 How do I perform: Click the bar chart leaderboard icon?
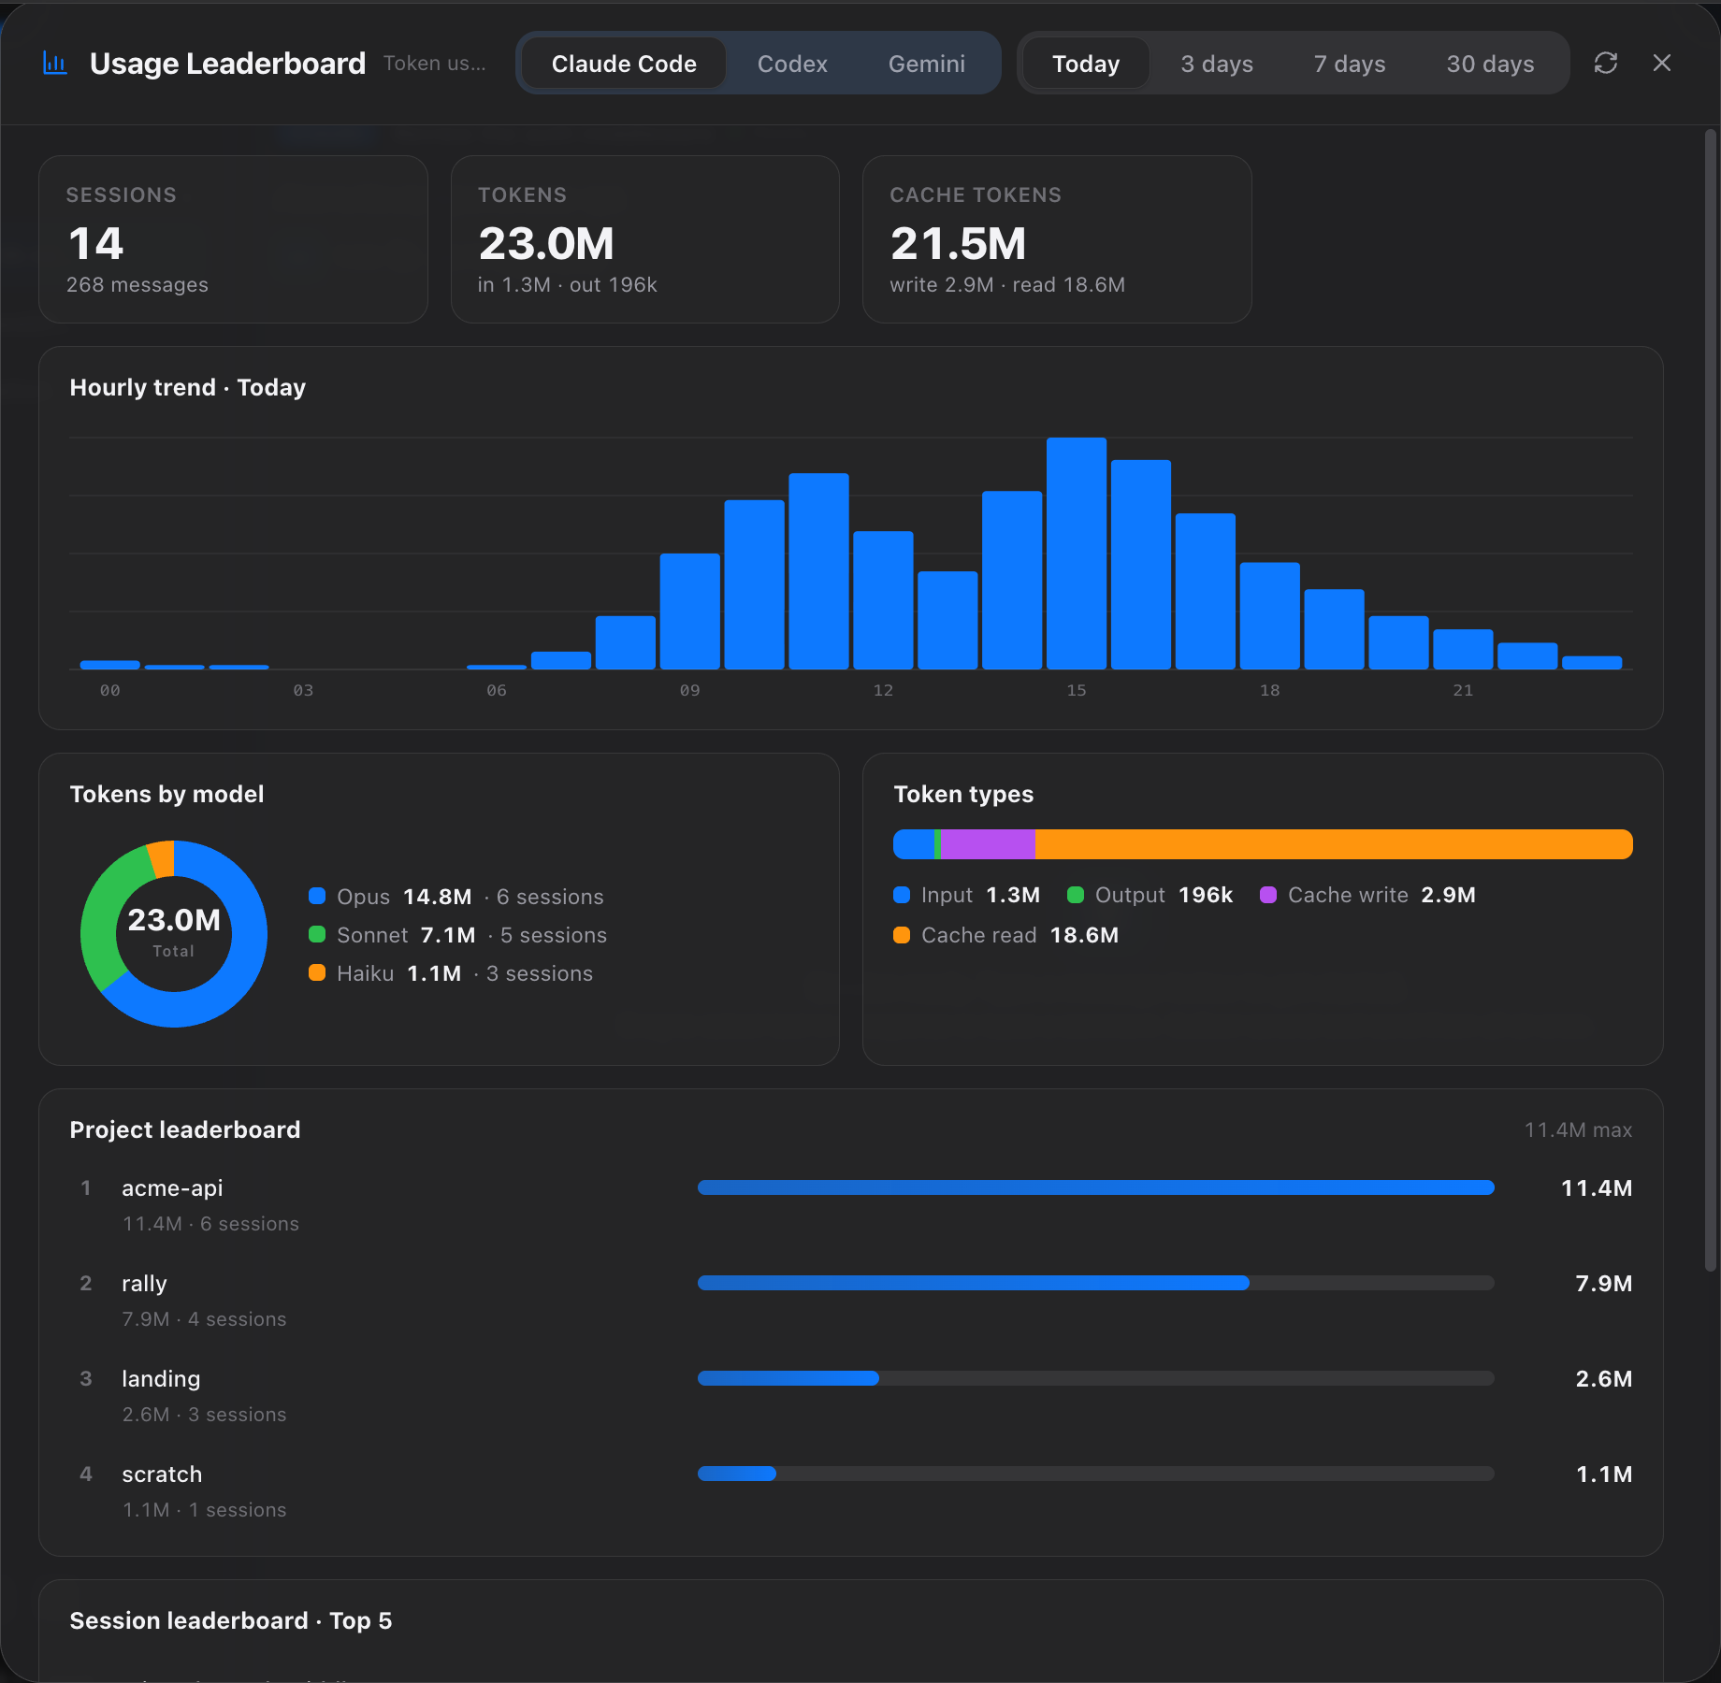[x=55, y=63]
